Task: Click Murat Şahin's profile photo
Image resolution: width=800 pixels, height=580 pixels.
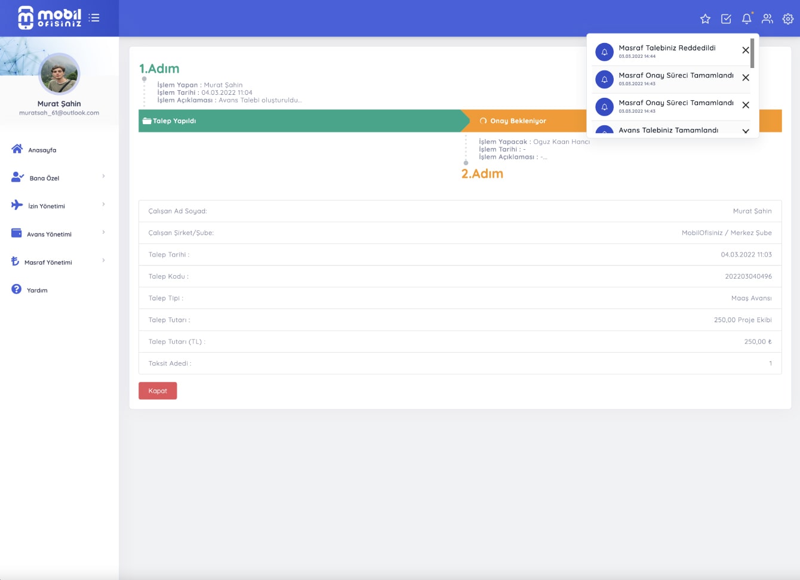Action: (59, 74)
